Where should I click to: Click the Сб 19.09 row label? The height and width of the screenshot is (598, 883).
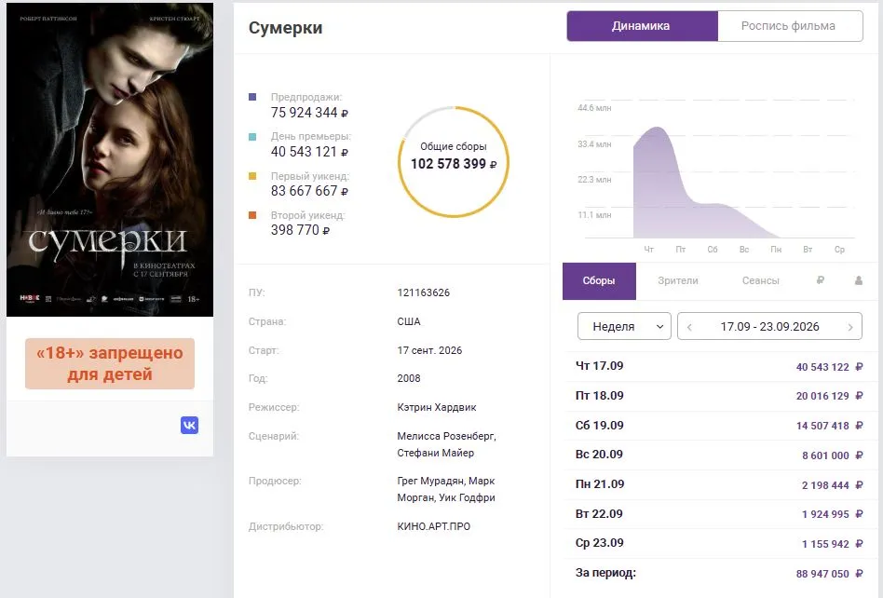pos(599,425)
